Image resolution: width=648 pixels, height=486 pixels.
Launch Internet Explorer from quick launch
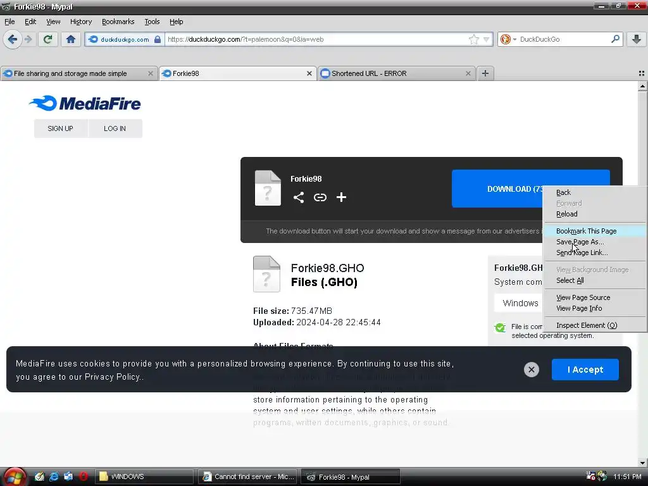tap(54, 477)
